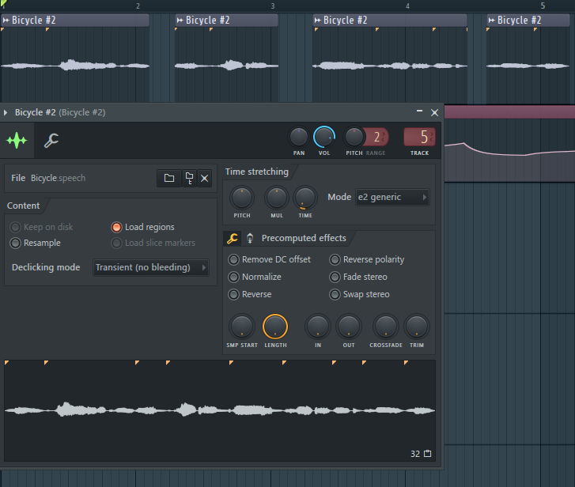Open menu of fourth Bicycle #2 clip before bar 5

click(491, 20)
